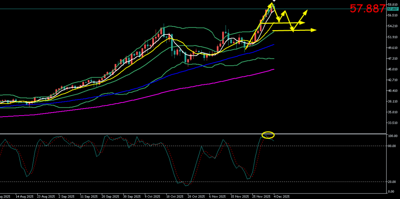The height and width of the screenshot is (199, 400).
Task: Click the yellow ellipse on the stochastic indicator
Action: (268, 135)
